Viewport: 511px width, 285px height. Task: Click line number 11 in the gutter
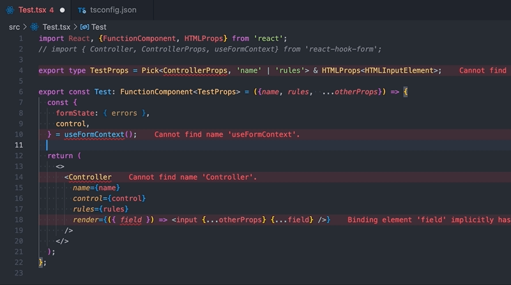point(19,145)
